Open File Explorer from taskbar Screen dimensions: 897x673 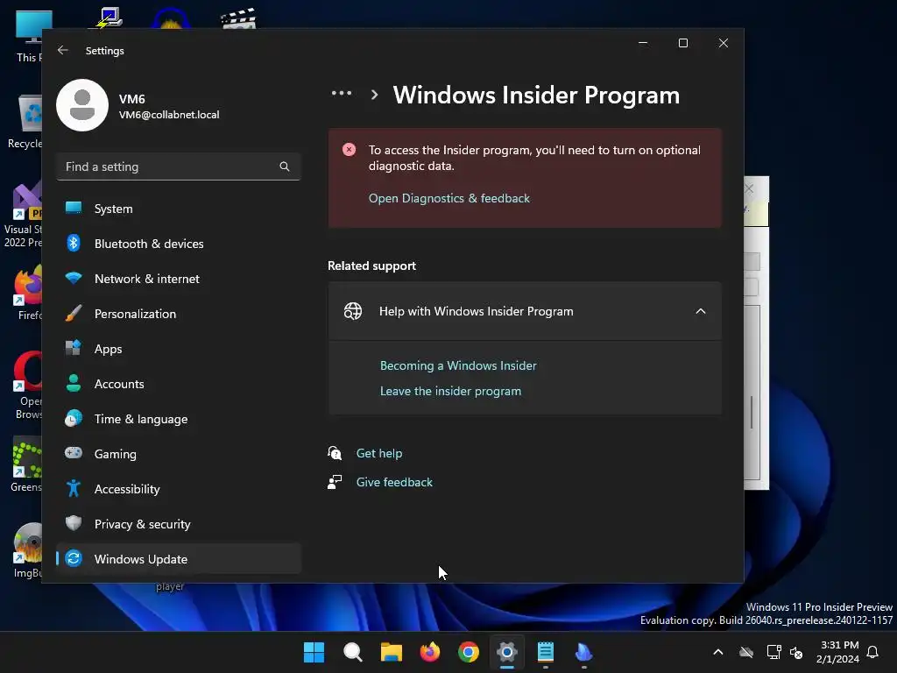click(392, 652)
